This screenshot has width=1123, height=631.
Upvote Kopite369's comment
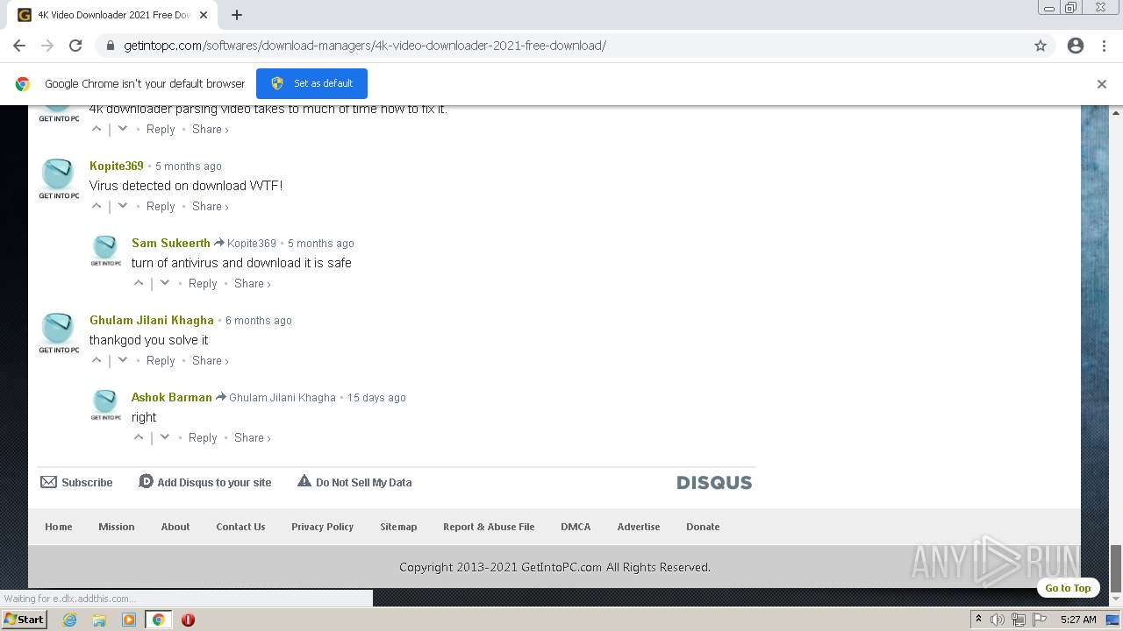pyautogui.click(x=97, y=206)
